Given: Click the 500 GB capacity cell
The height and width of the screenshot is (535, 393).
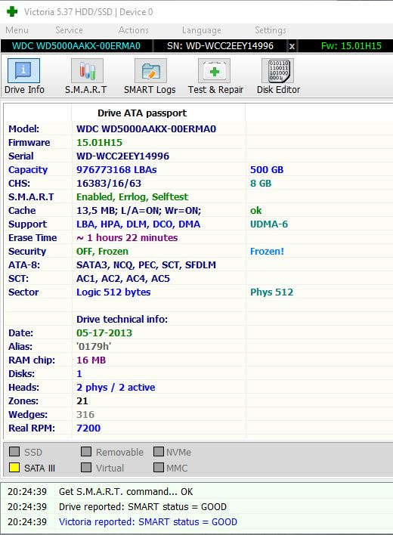Looking at the screenshot, I should (267, 170).
